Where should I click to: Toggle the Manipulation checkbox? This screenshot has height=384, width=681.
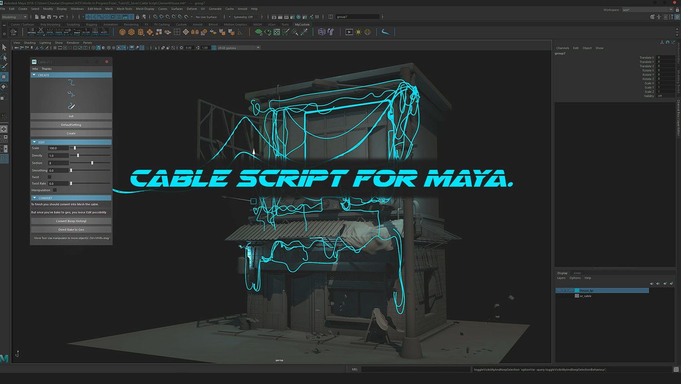pyautogui.click(x=54, y=190)
